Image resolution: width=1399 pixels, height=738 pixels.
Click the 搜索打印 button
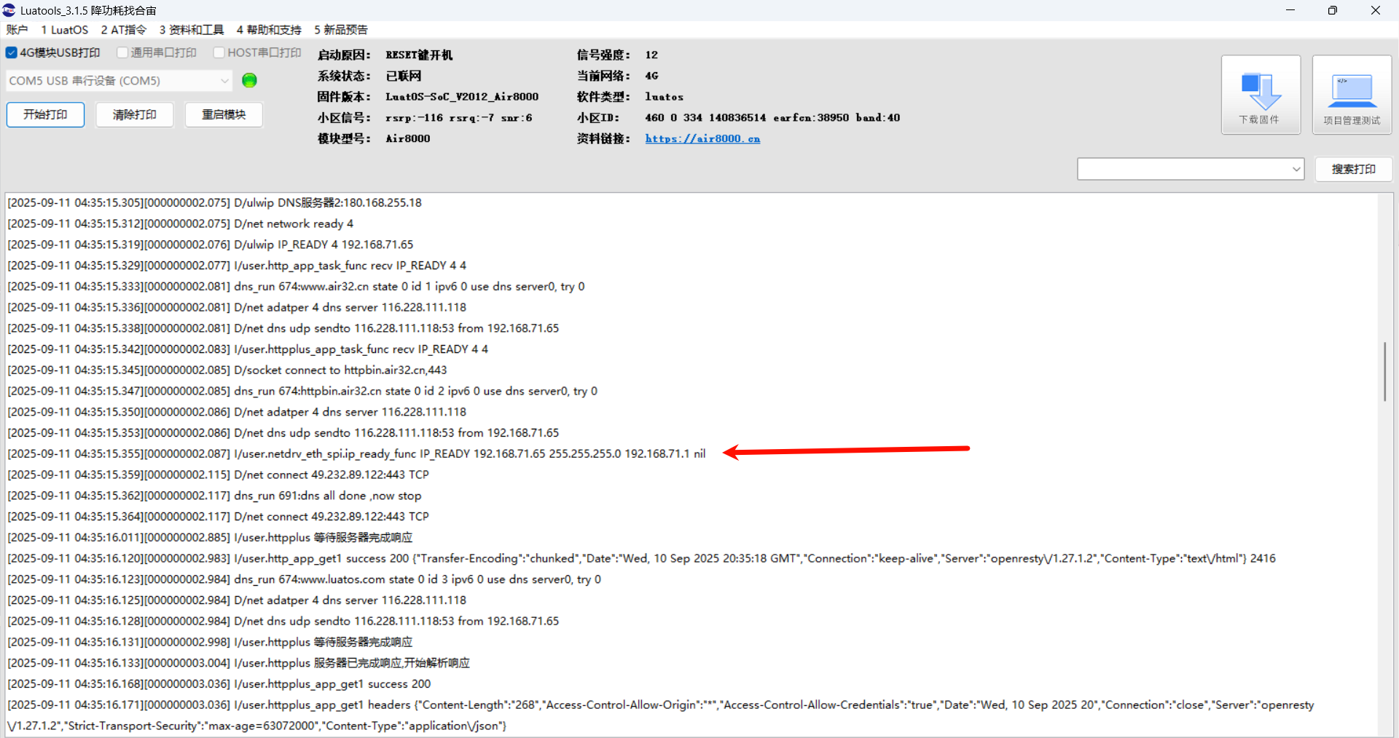pos(1354,169)
